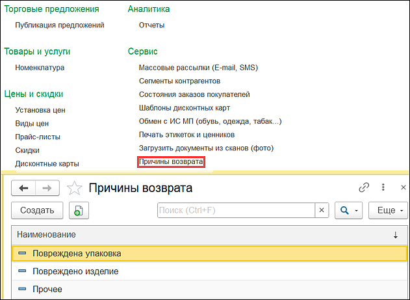Viewport: 410px width, 300px height.
Task: Open Виды цен
Action: 32,124
